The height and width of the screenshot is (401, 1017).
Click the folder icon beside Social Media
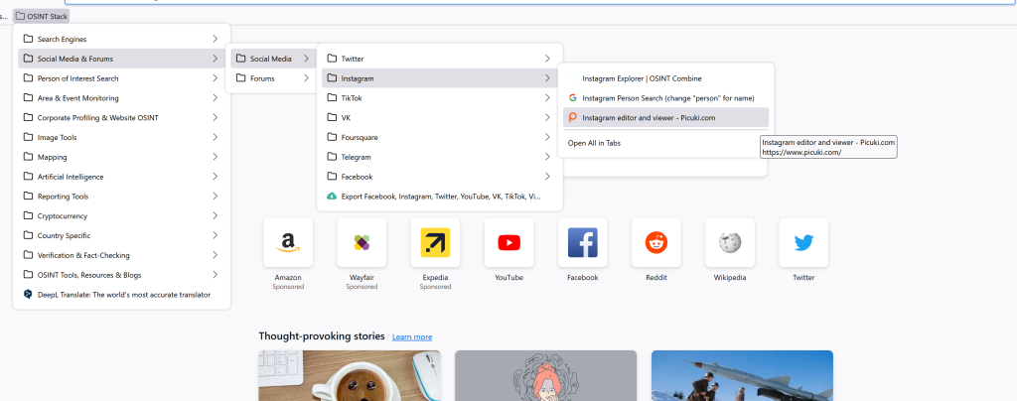point(241,59)
